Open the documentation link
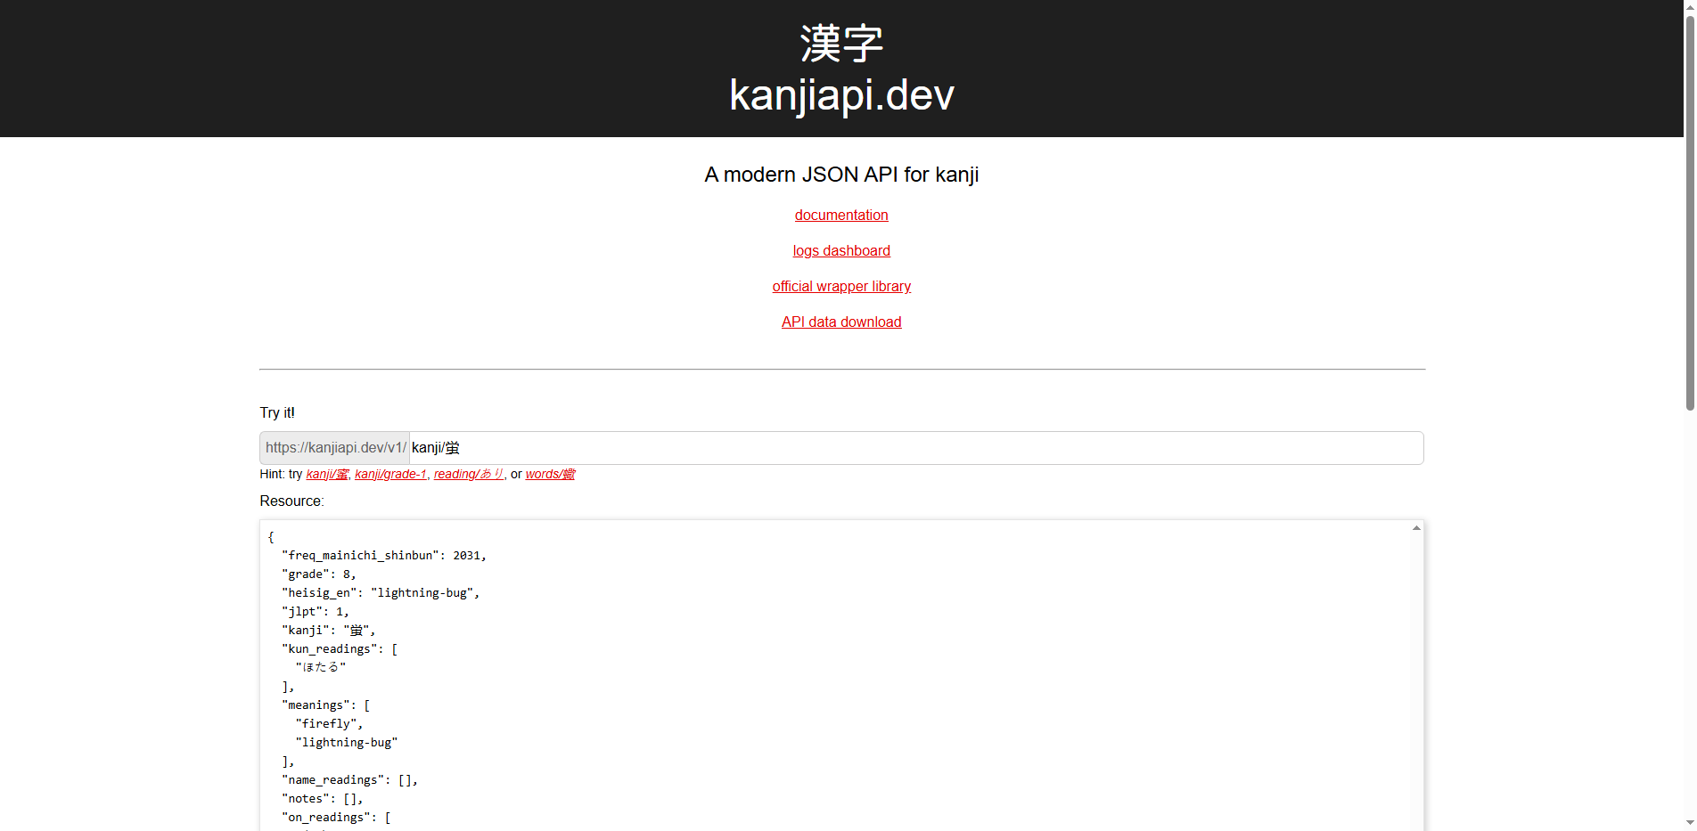This screenshot has height=831, width=1697. (840, 215)
